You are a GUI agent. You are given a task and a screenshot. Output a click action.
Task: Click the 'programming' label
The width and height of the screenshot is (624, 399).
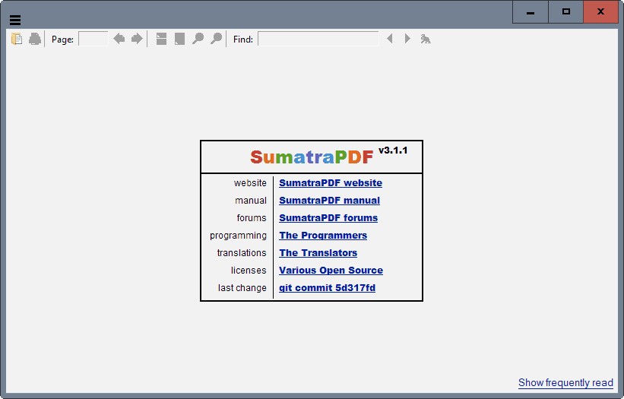tap(238, 236)
